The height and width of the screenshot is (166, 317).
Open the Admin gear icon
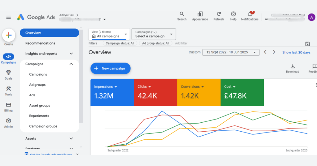click(8, 121)
